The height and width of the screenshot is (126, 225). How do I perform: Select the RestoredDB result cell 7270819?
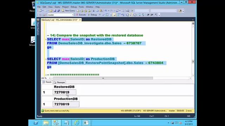64,92
